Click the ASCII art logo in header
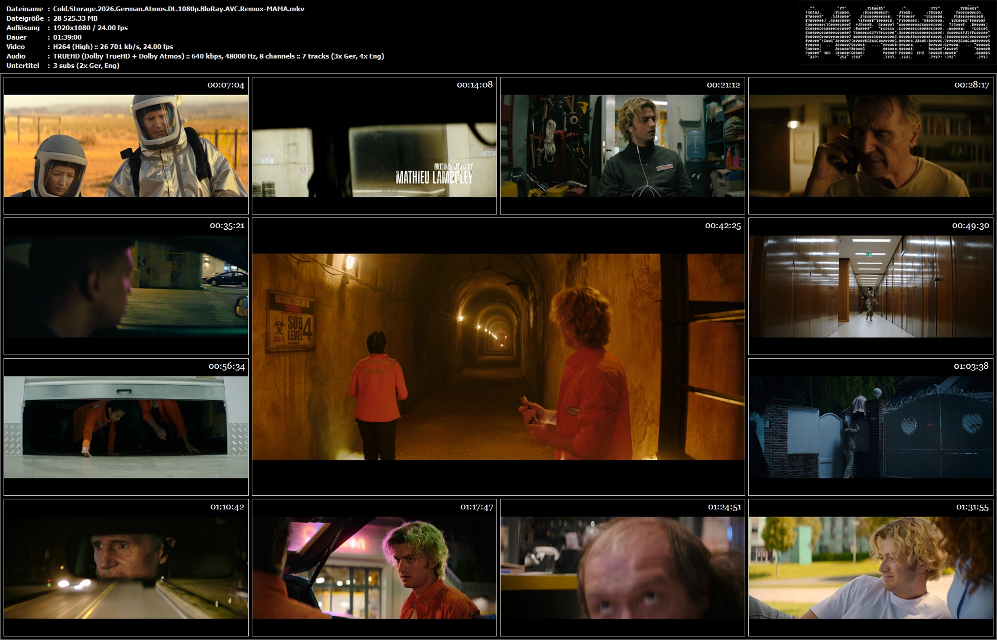The height and width of the screenshot is (640, 997). [897, 33]
